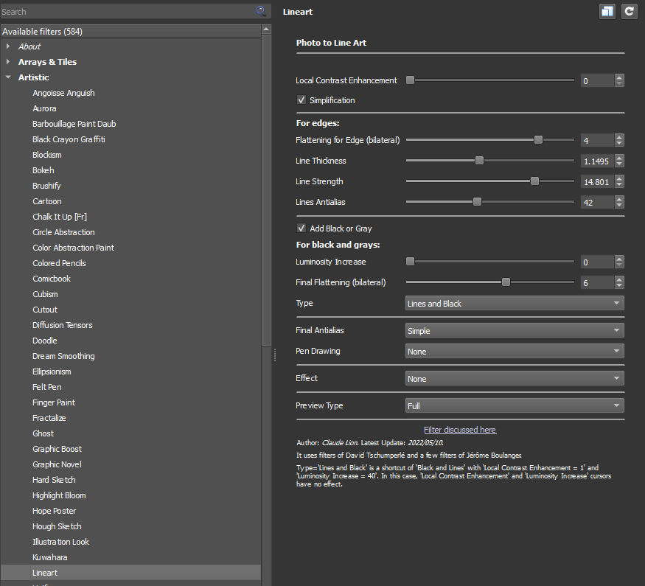Decrease Lines Antialias with down arrow

coord(619,205)
